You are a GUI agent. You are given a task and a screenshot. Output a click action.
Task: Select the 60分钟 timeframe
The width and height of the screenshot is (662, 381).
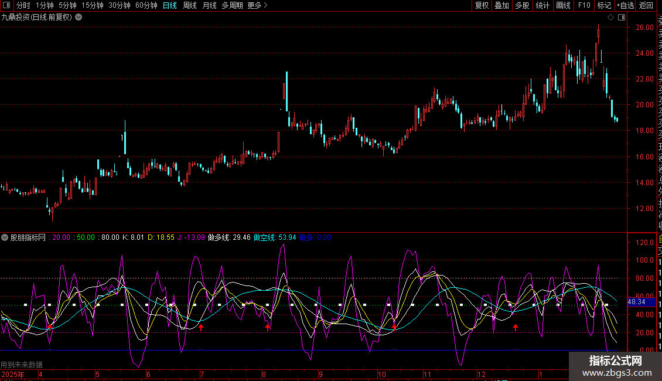tap(146, 5)
